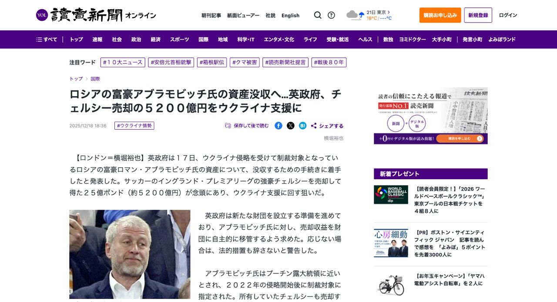Open the help question mark icon
Viewport: 557px width, 302px height.
click(331, 15)
